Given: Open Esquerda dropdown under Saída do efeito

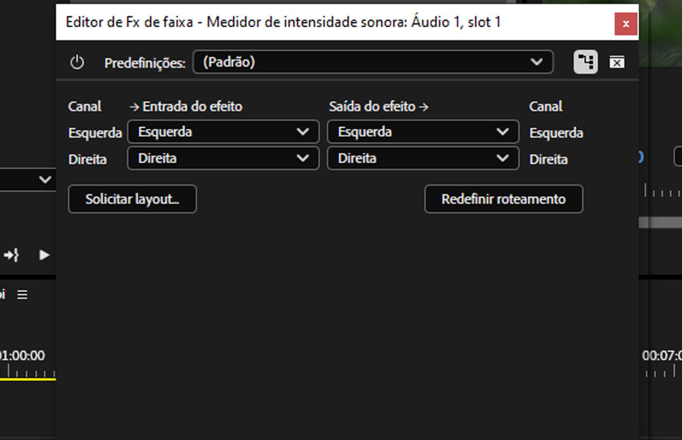Looking at the screenshot, I should coord(423,132).
